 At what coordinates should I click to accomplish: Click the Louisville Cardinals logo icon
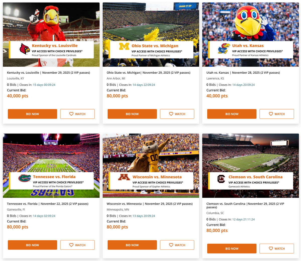pyautogui.click(x=25, y=49)
